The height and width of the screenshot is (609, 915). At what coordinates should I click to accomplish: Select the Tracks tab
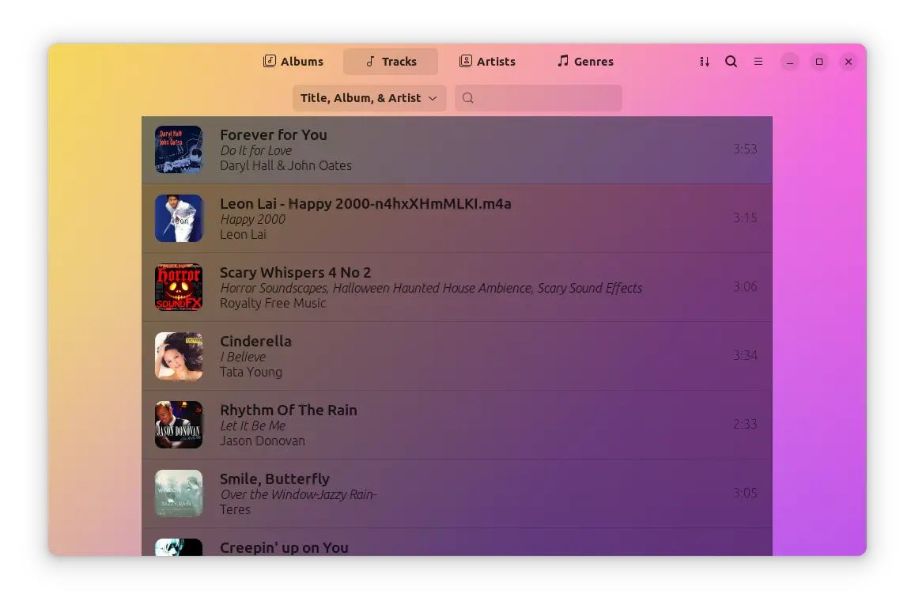pyautogui.click(x=391, y=62)
